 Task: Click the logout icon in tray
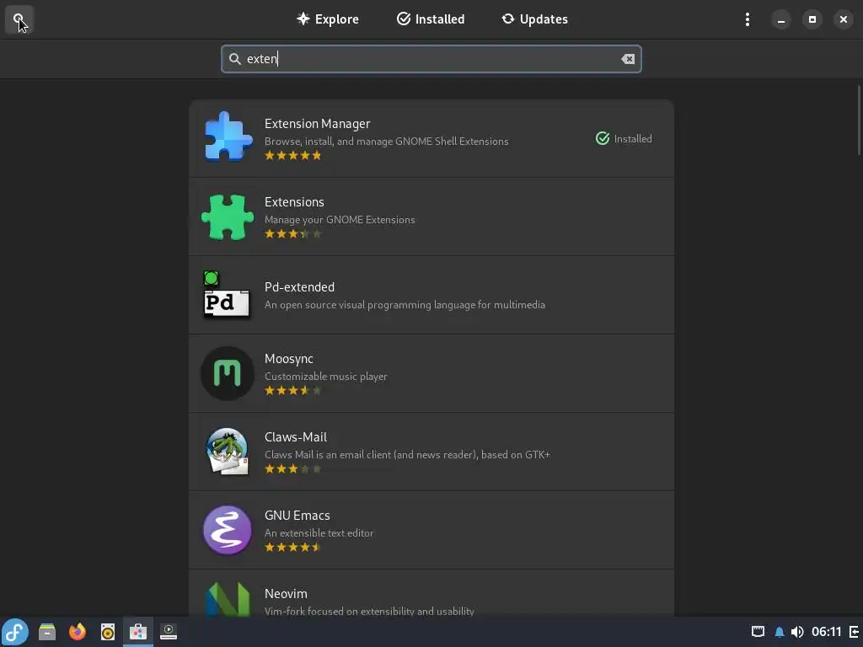click(x=855, y=632)
